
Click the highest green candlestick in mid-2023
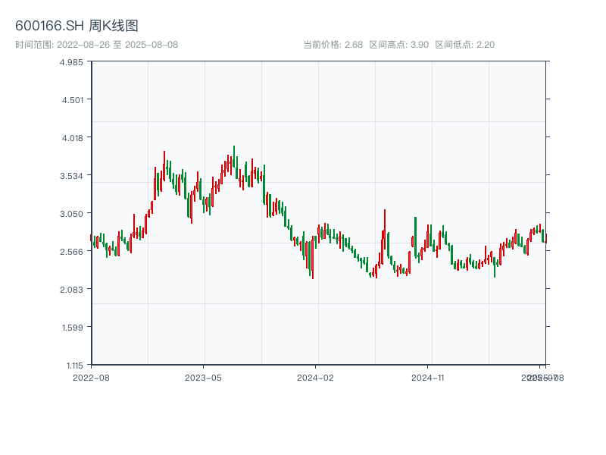[x=234, y=157]
